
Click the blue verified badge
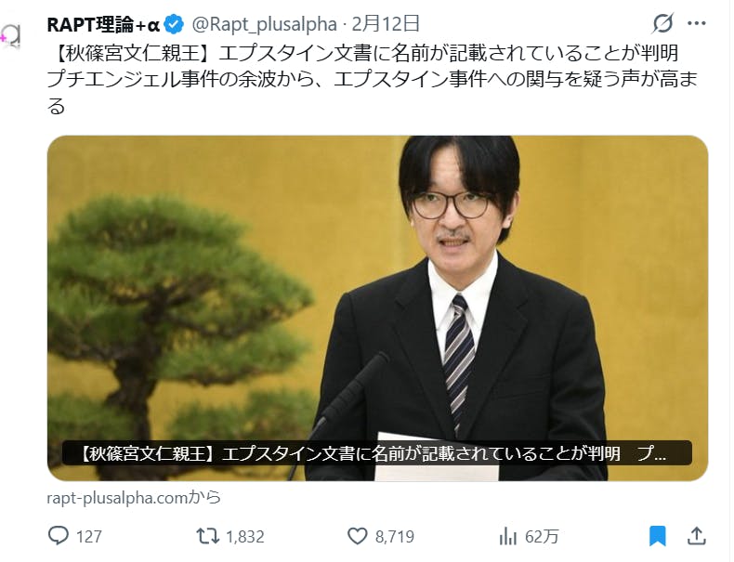[x=174, y=24]
